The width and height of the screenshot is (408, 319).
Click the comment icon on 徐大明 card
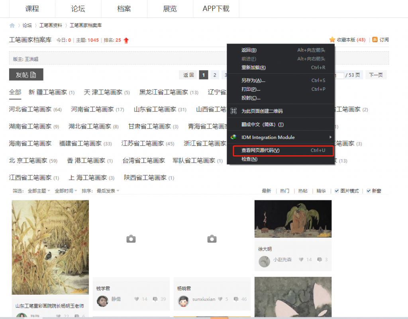click(x=320, y=260)
